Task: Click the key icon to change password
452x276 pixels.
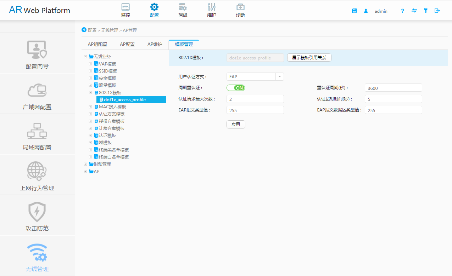Action: point(425,11)
